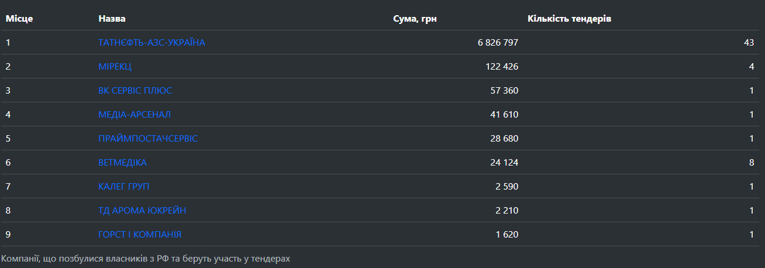Open the ВЕТМЕДІКА company link
Screen dimensions: 765x268
point(122,163)
